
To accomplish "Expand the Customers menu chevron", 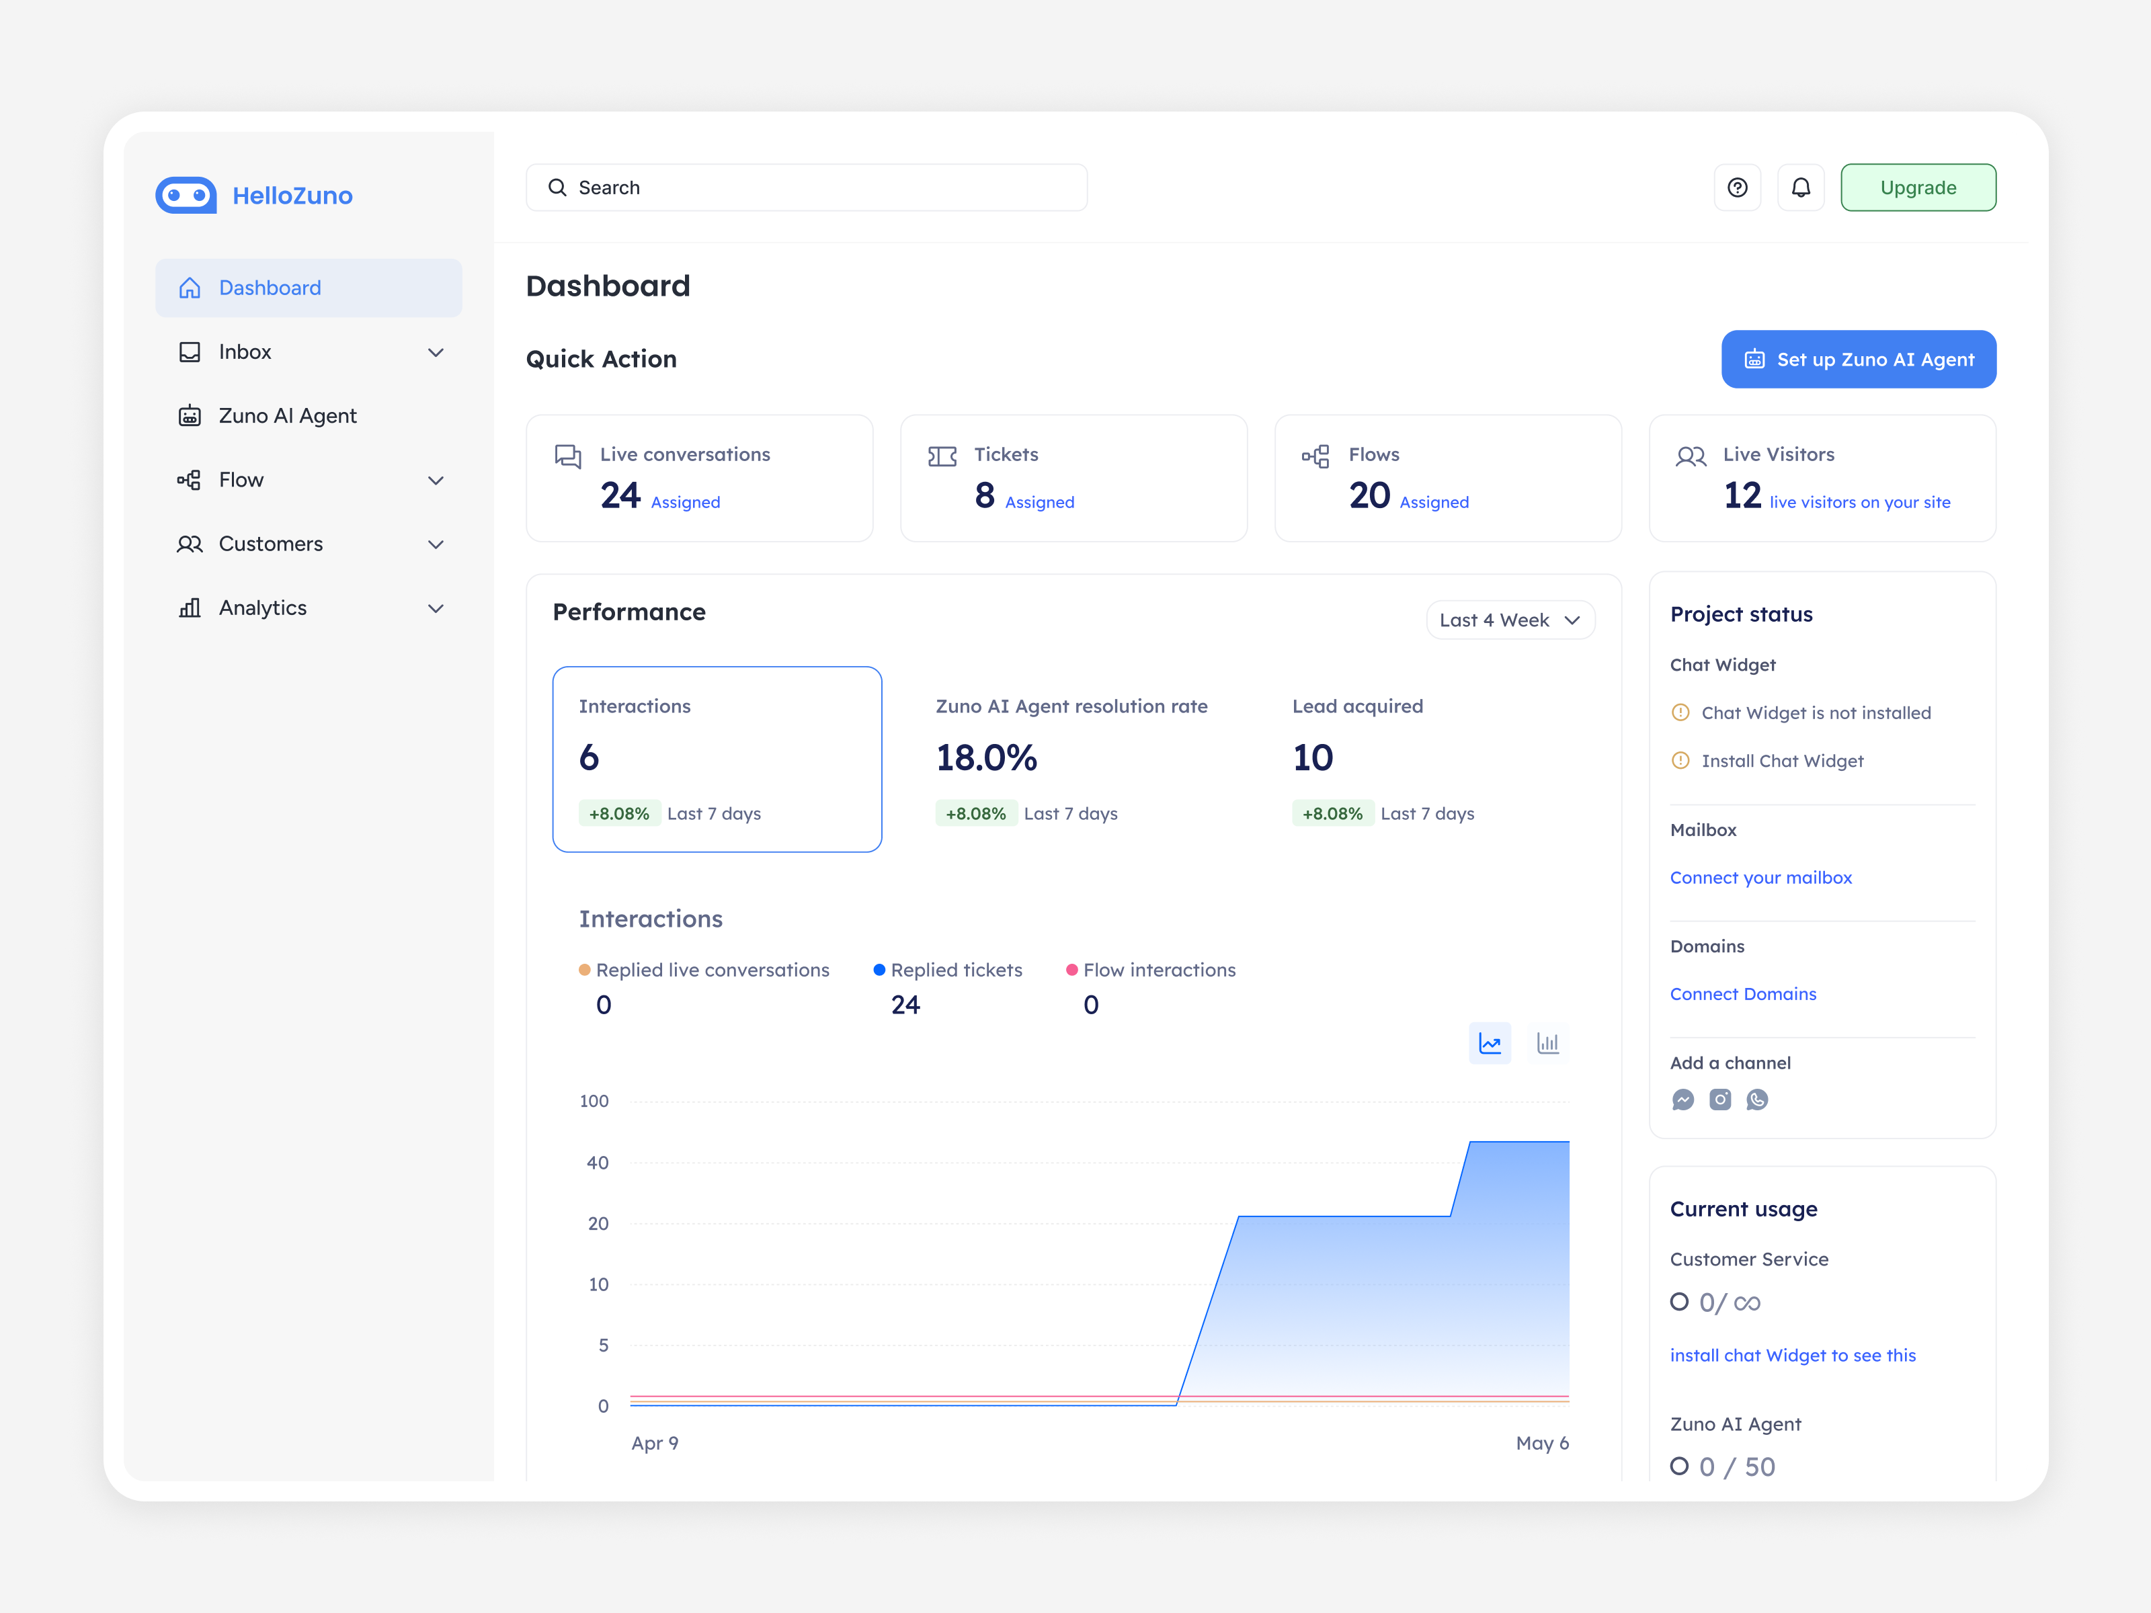I will pyautogui.click(x=436, y=544).
